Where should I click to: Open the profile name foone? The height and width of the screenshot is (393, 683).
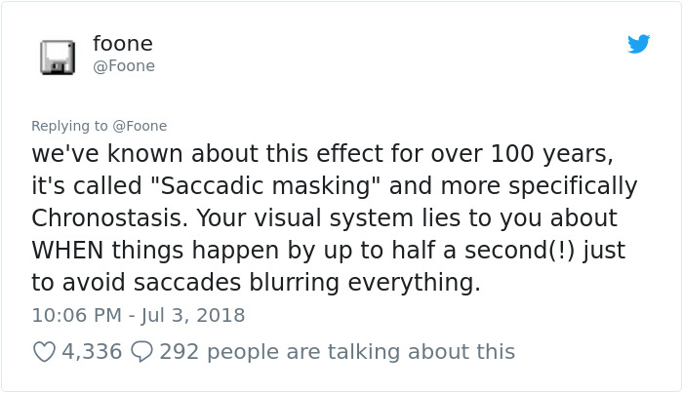123,44
